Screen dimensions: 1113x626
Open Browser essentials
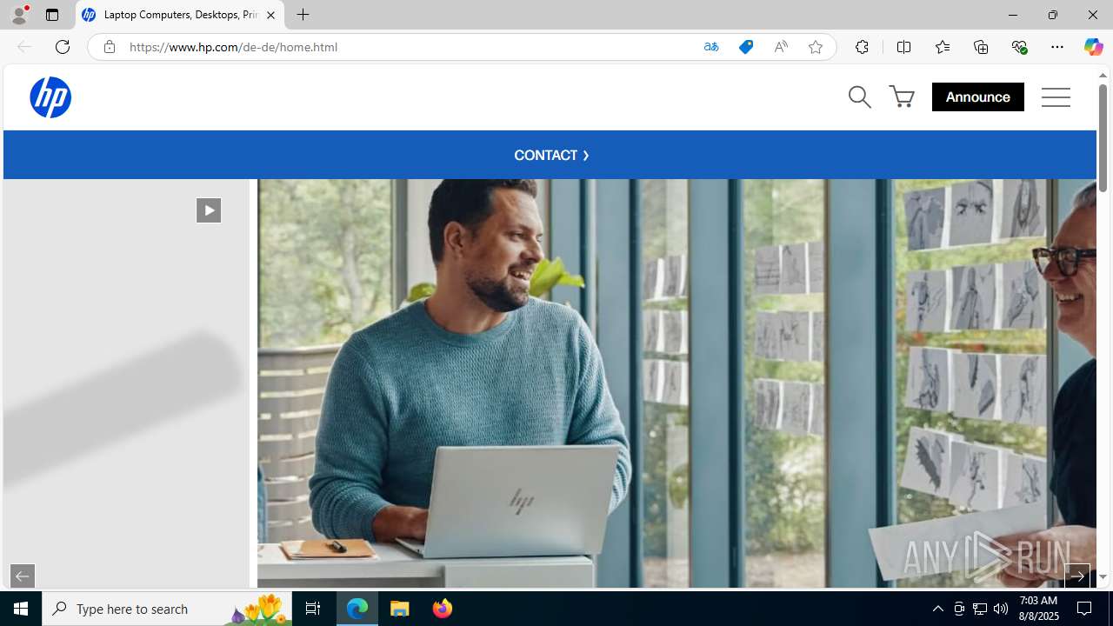[x=1019, y=47]
